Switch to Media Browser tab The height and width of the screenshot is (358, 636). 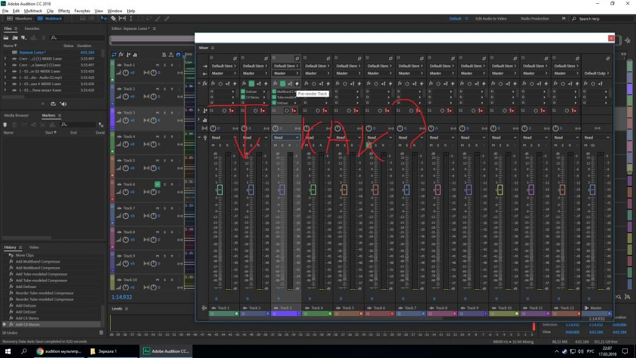pos(17,116)
